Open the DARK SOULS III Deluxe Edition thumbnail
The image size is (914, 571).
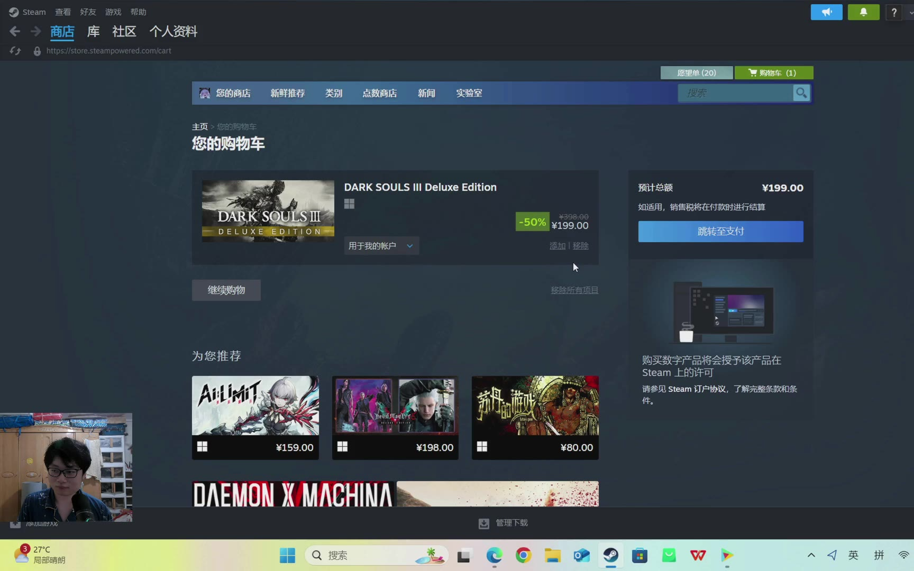pos(268,211)
